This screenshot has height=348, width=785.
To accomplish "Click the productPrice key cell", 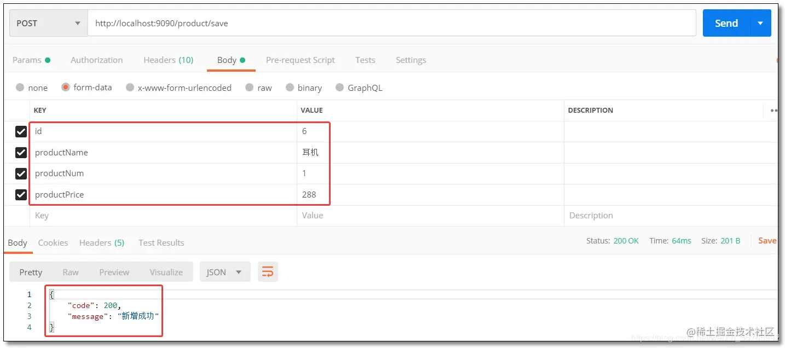I will tap(163, 194).
